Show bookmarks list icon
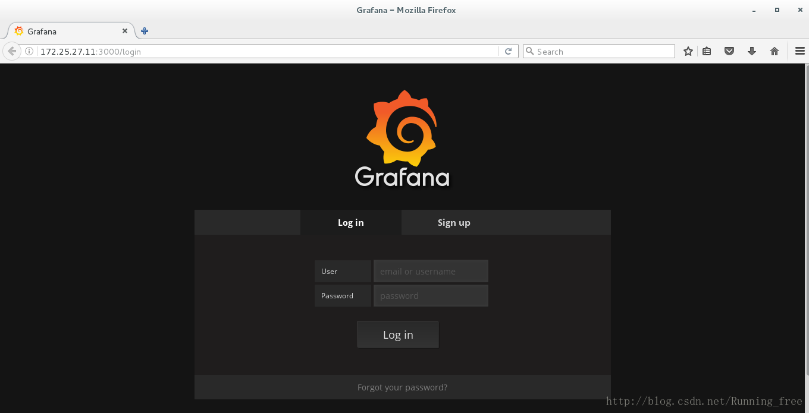Image resolution: width=809 pixels, height=413 pixels. click(707, 52)
